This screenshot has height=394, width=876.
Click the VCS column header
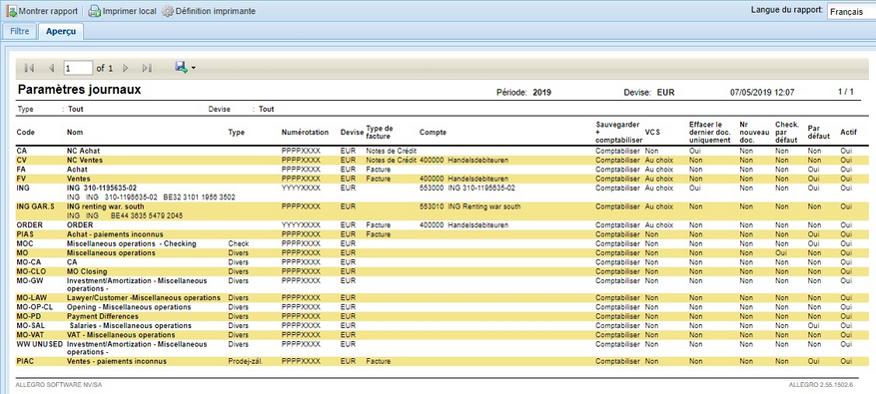click(x=652, y=133)
